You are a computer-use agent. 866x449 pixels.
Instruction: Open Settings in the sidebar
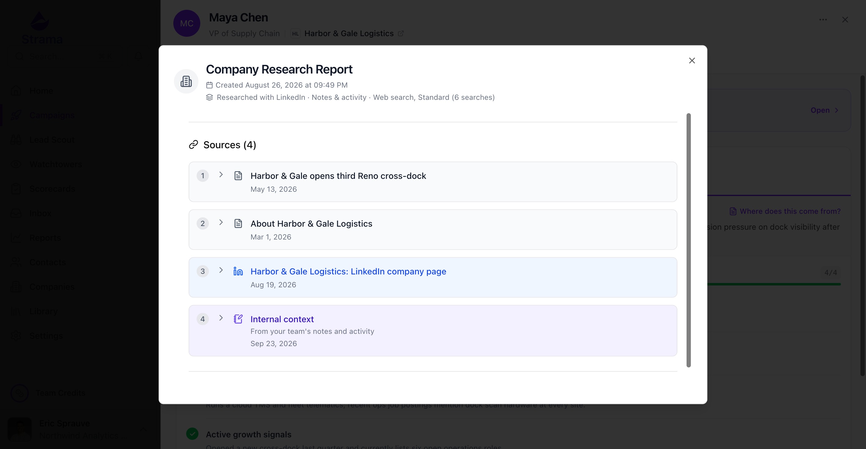tap(46, 336)
